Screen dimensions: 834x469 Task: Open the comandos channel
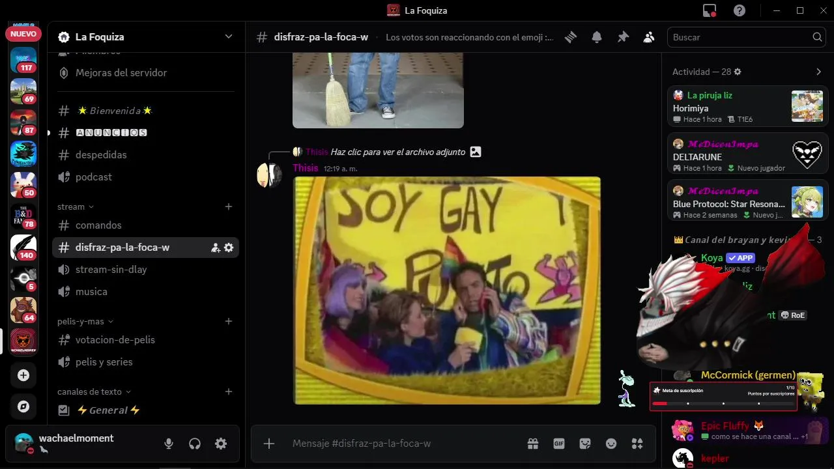coord(145,225)
